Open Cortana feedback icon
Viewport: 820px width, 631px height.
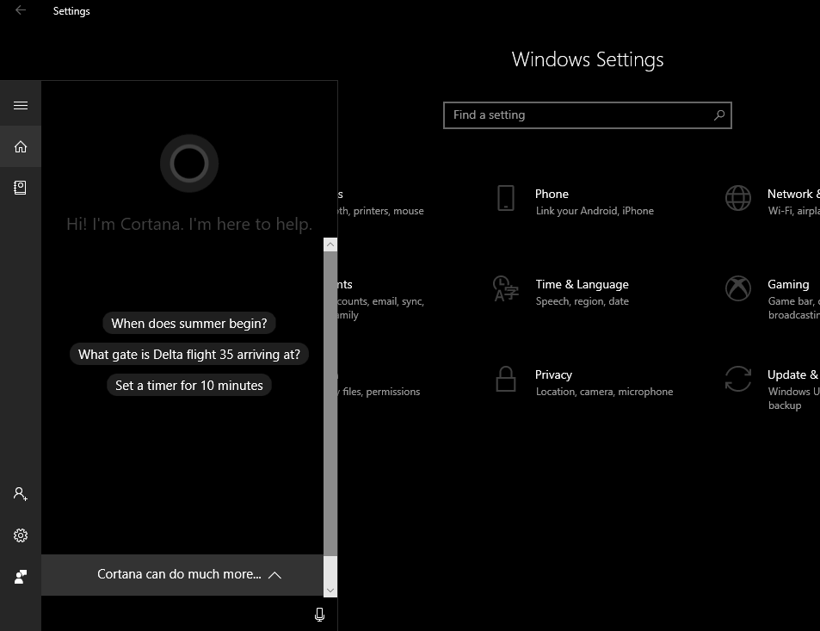pyautogui.click(x=21, y=577)
